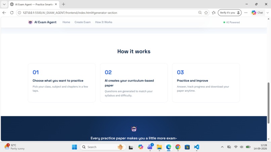Image resolution: width=271 pixels, height=152 pixels.
Task: Show hidden system tray icons chevron
Action: 222,147
